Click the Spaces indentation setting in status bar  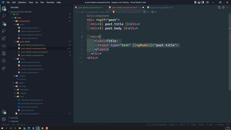[x=173, y=125]
